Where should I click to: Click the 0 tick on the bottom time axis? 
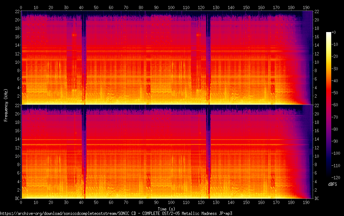pyautogui.click(x=21, y=203)
